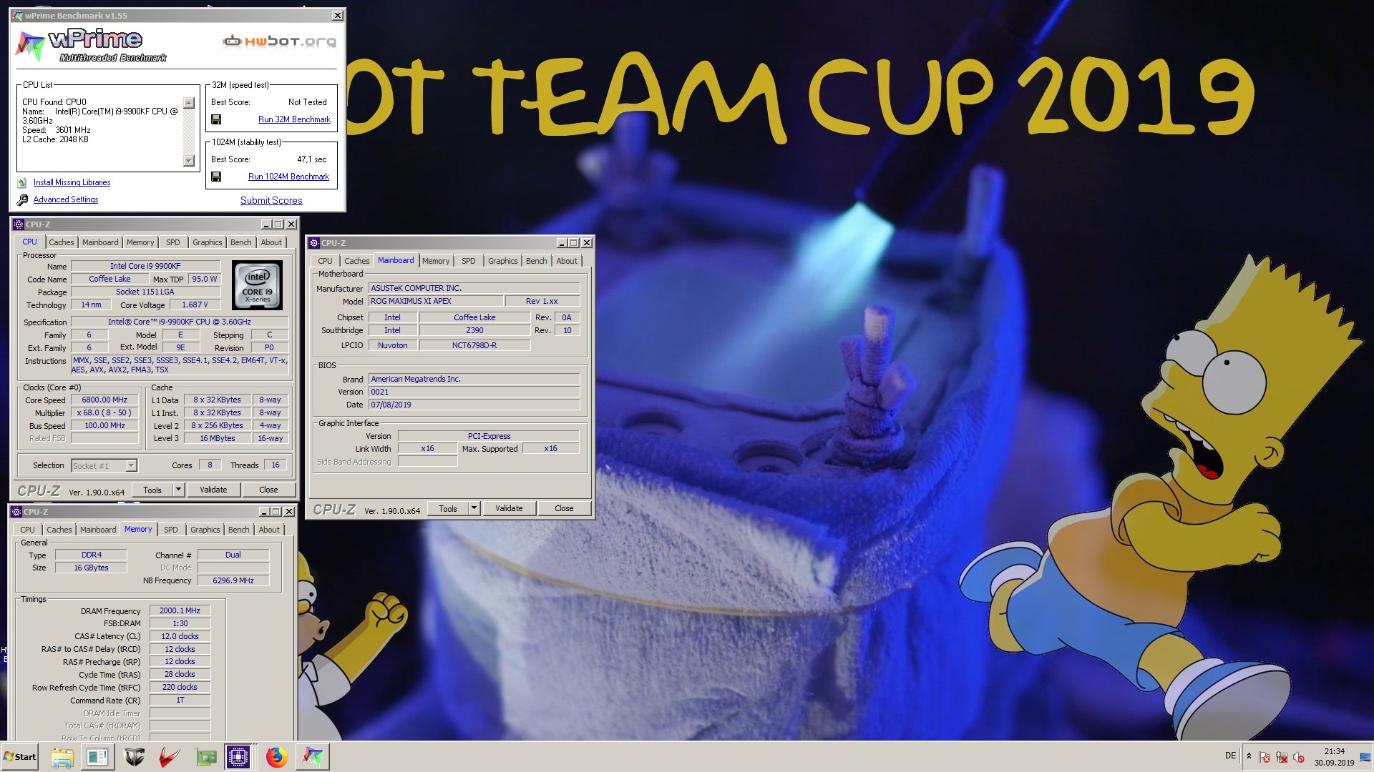This screenshot has height=772, width=1374.
Task: Click wPrime window title bar icon
Action: [x=18, y=16]
